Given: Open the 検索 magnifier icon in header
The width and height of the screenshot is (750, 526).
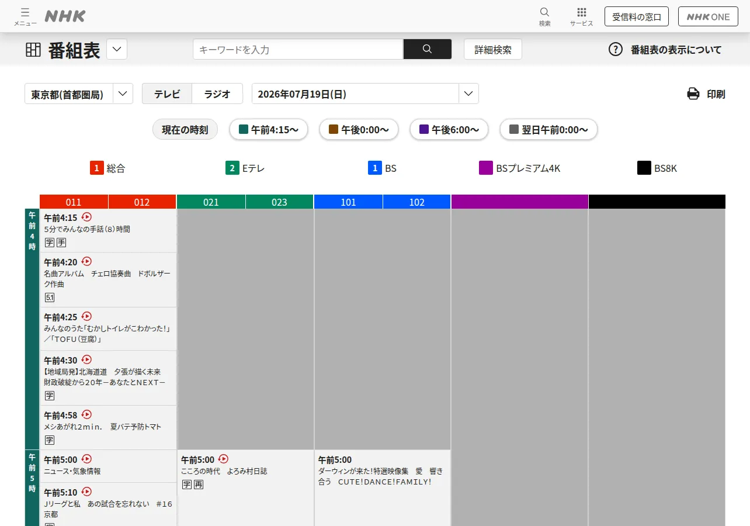Looking at the screenshot, I should 544,16.
